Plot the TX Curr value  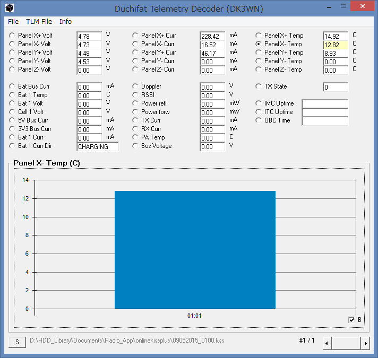[135, 120]
